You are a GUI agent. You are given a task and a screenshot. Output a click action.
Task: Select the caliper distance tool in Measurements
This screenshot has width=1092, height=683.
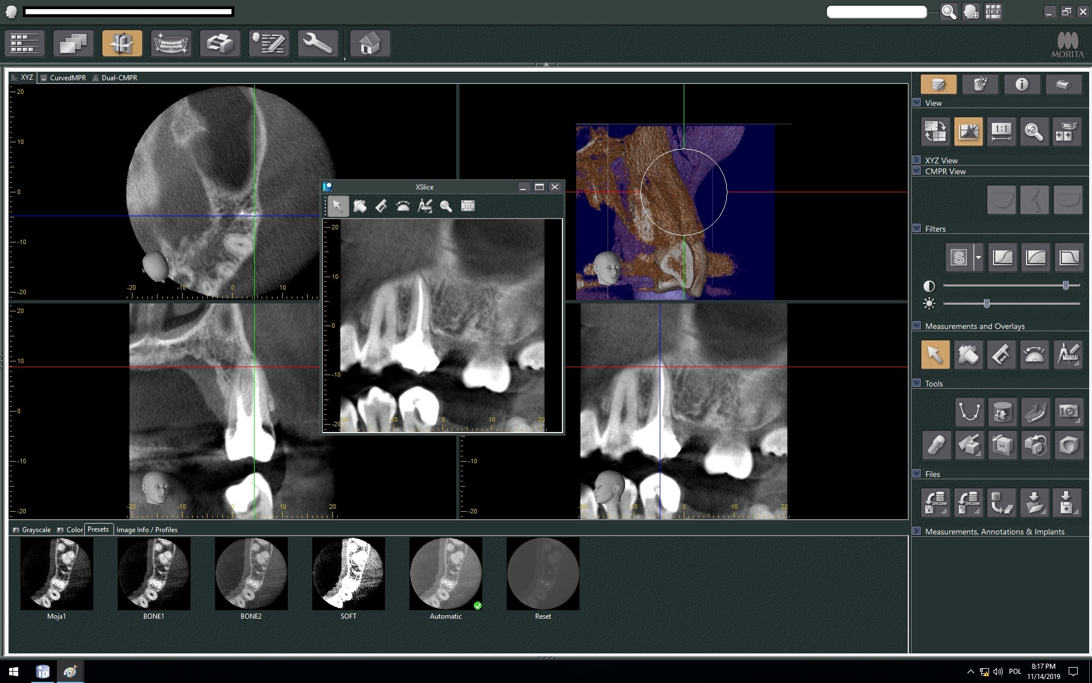tap(1001, 355)
